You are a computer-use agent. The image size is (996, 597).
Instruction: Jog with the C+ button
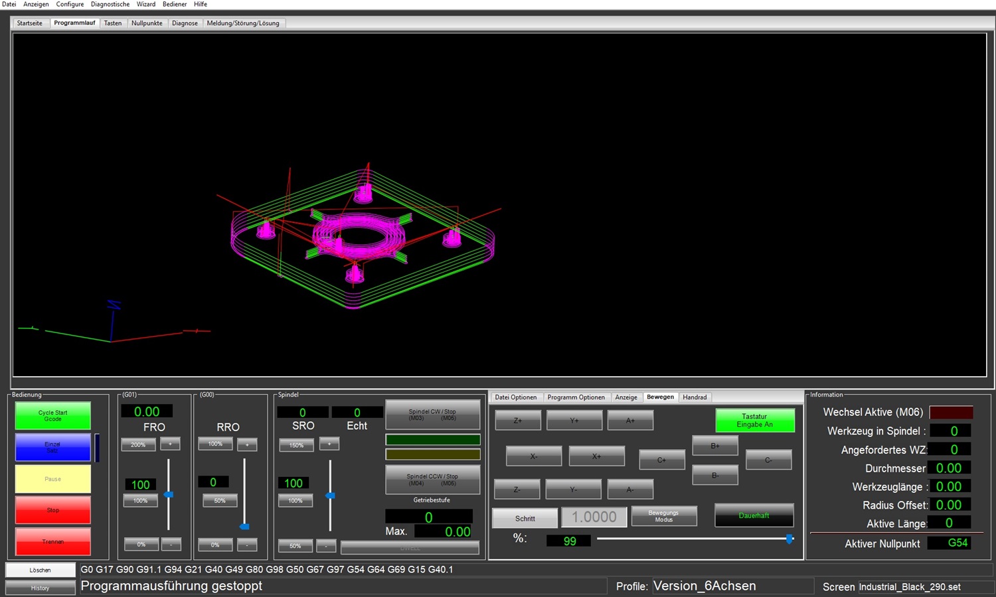click(x=662, y=460)
